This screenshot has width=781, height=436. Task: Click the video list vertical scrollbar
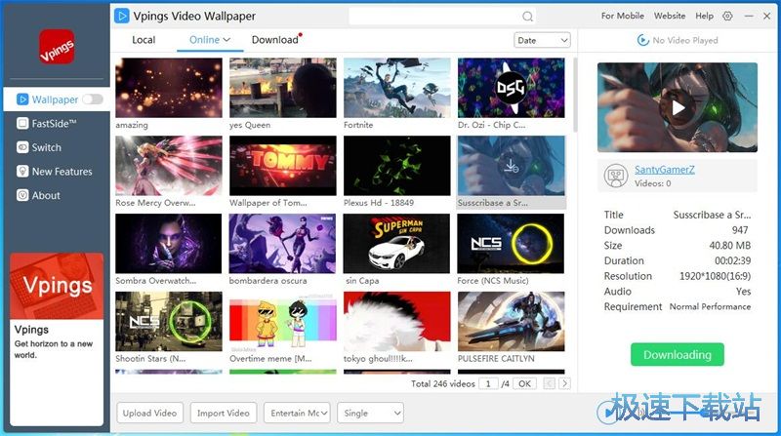[574, 98]
